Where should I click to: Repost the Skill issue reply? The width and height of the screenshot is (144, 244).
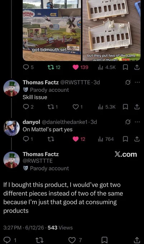[53, 107]
